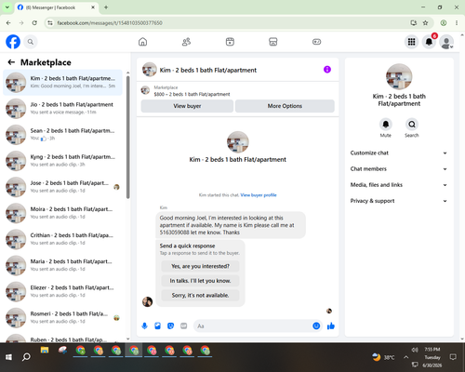Open Chrome three-dot menu
Screen dimensions: 465x372
(457, 22)
